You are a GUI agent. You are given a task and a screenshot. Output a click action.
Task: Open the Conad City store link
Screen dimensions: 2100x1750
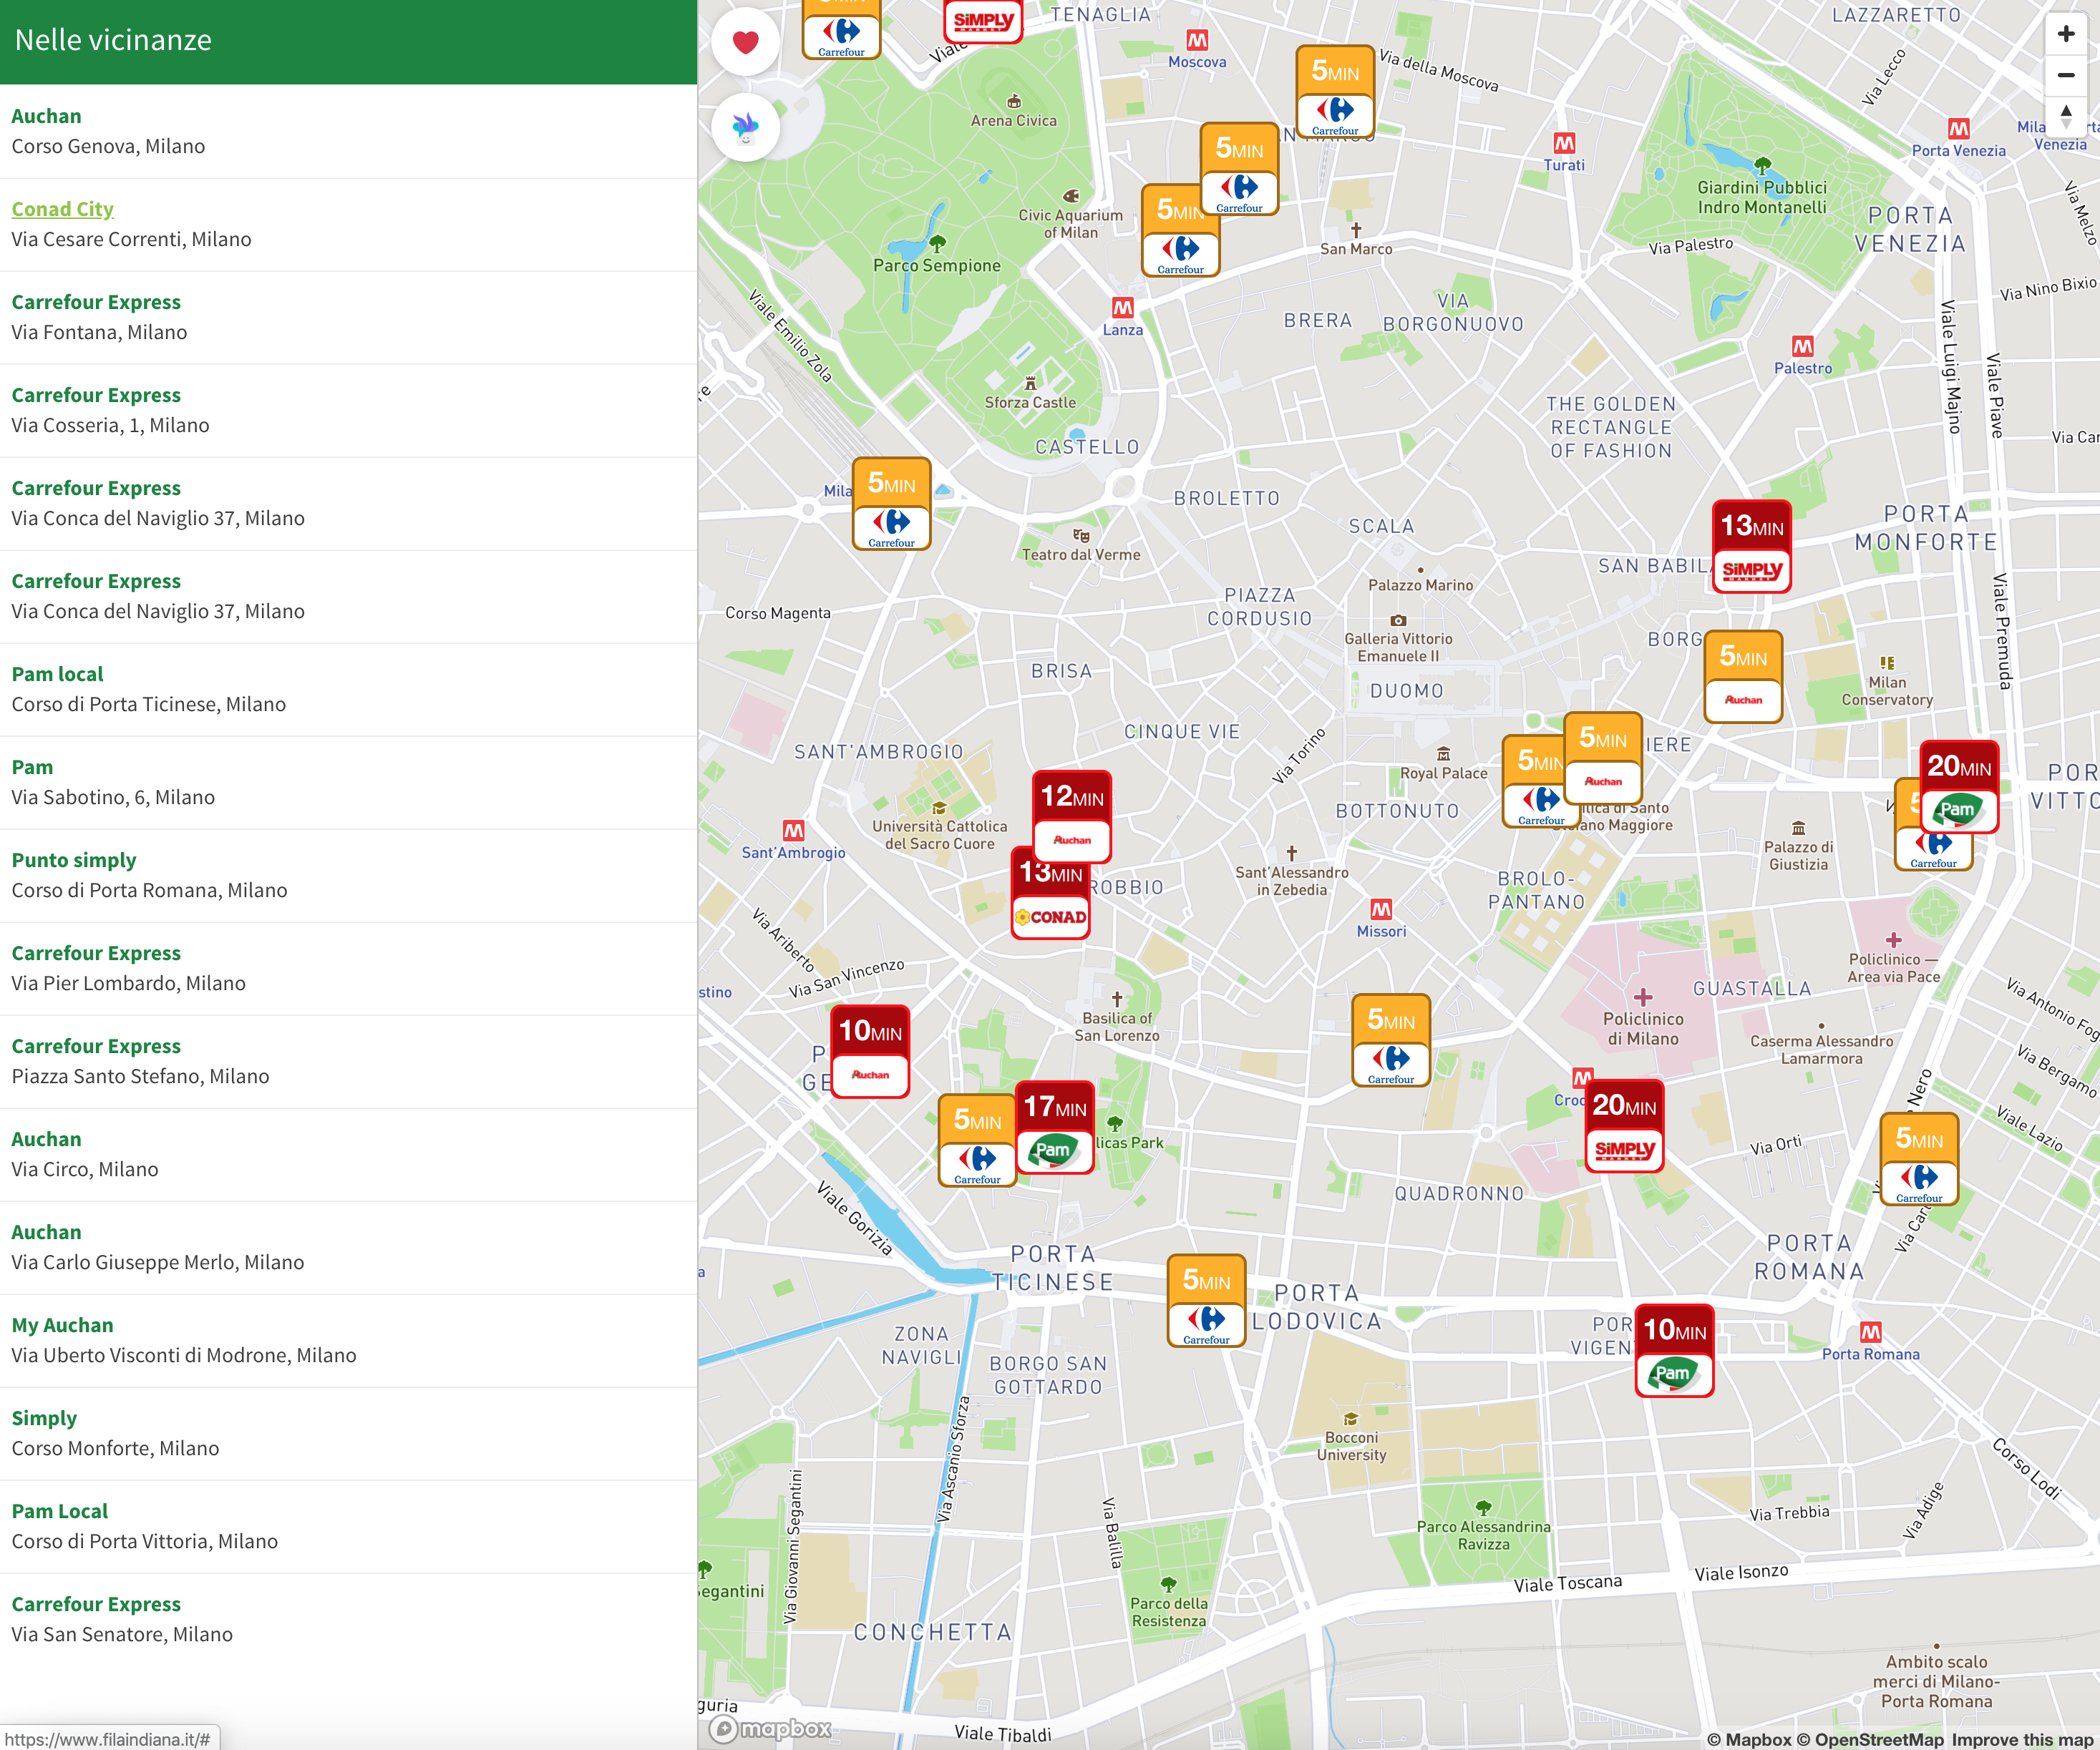62,209
